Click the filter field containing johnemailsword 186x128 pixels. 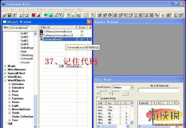pos(20,28)
